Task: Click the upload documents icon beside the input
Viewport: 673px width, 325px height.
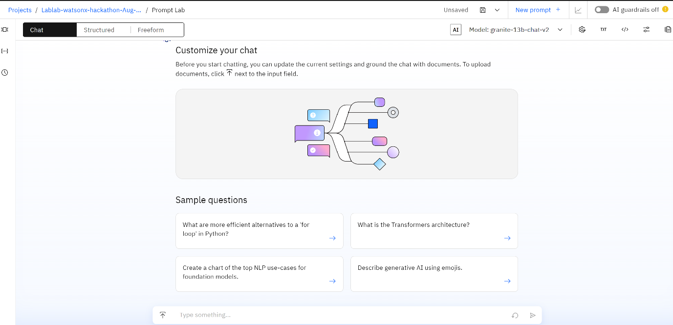Action: (x=163, y=315)
